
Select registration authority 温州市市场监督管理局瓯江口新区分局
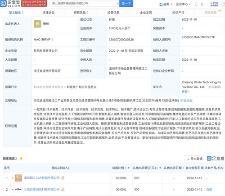128,71
